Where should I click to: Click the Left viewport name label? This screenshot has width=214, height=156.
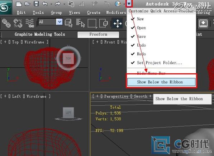click(16, 96)
